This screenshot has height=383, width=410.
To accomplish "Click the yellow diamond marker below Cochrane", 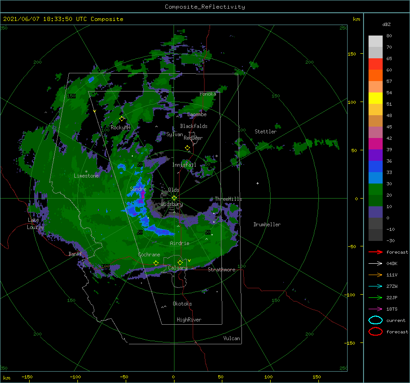I will click(156, 263).
